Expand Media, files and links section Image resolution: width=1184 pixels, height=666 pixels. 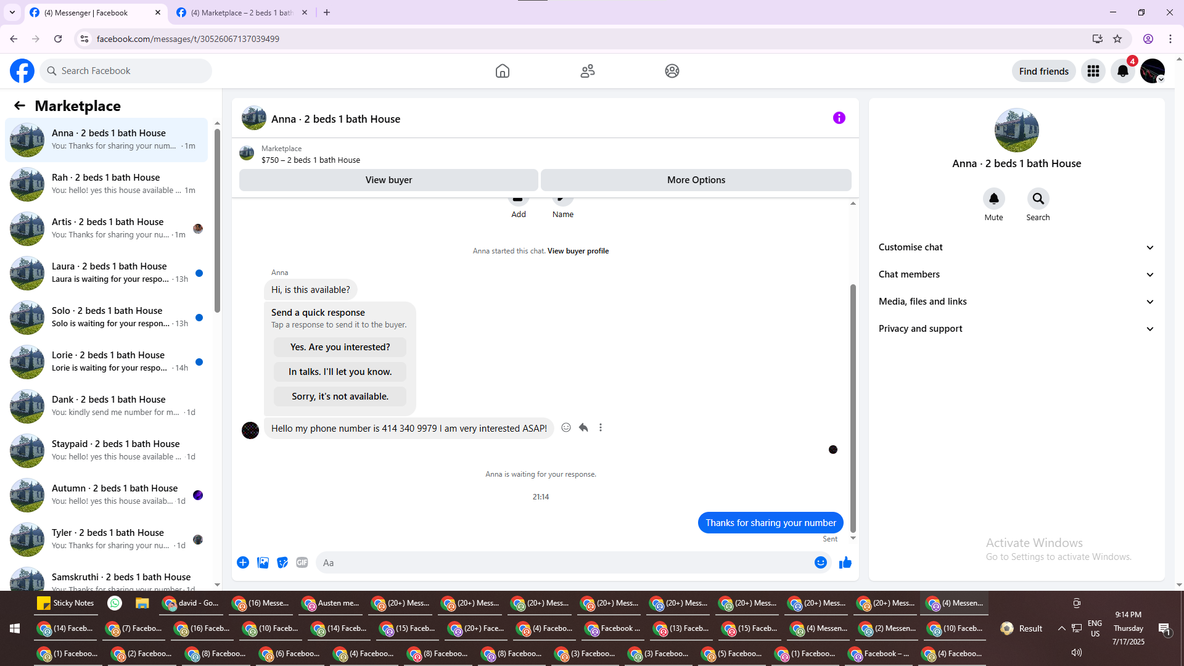1016,302
